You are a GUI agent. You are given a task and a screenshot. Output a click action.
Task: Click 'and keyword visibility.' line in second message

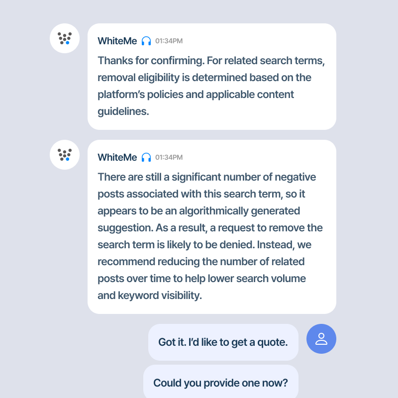[x=150, y=296]
